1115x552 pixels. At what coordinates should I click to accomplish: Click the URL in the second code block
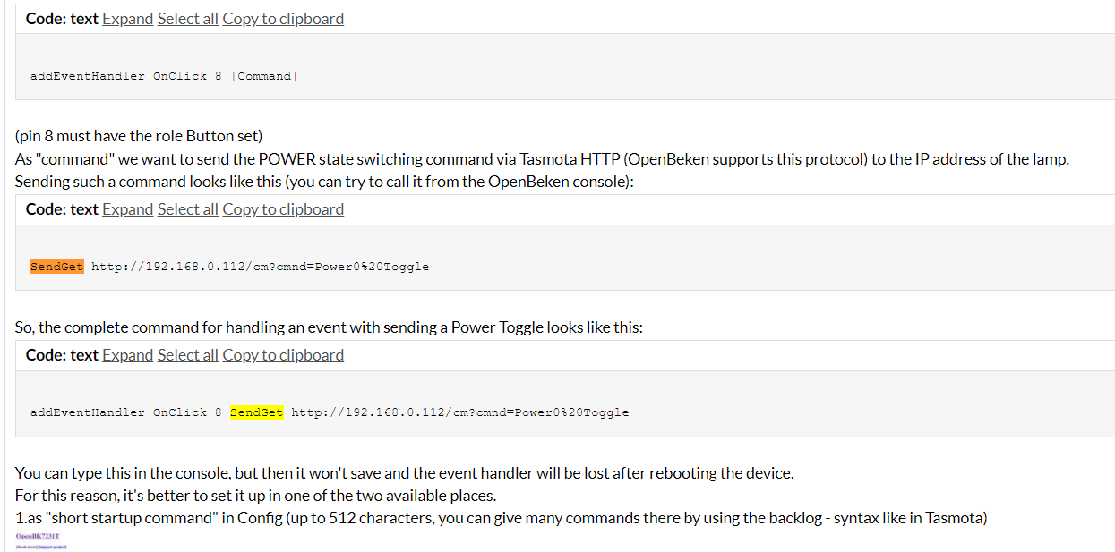coord(261,267)
